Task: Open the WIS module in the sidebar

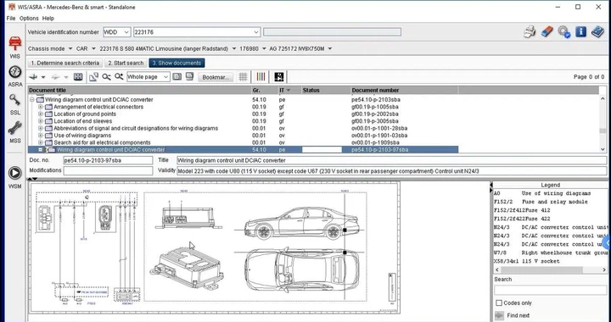Action: [x=14, y=47]
